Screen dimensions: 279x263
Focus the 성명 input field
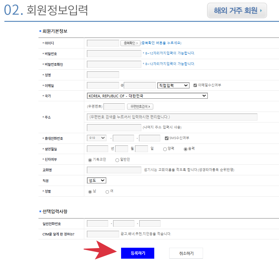(x=103, y=75)
